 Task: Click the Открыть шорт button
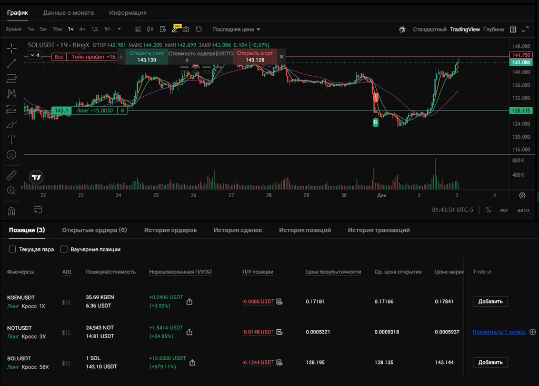255,56
